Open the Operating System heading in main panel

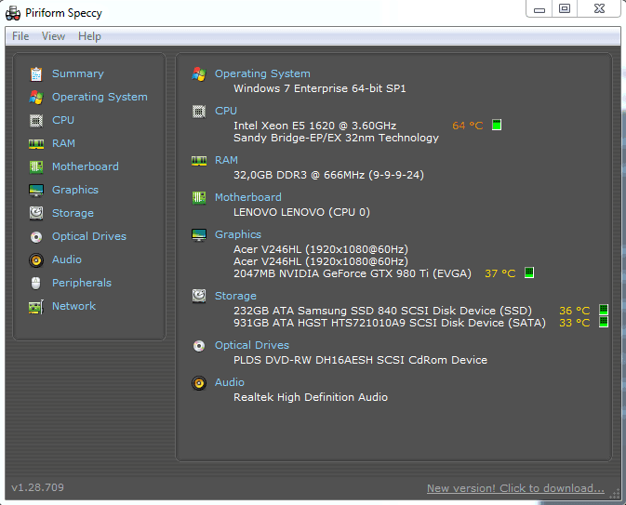tap(262, 73)
